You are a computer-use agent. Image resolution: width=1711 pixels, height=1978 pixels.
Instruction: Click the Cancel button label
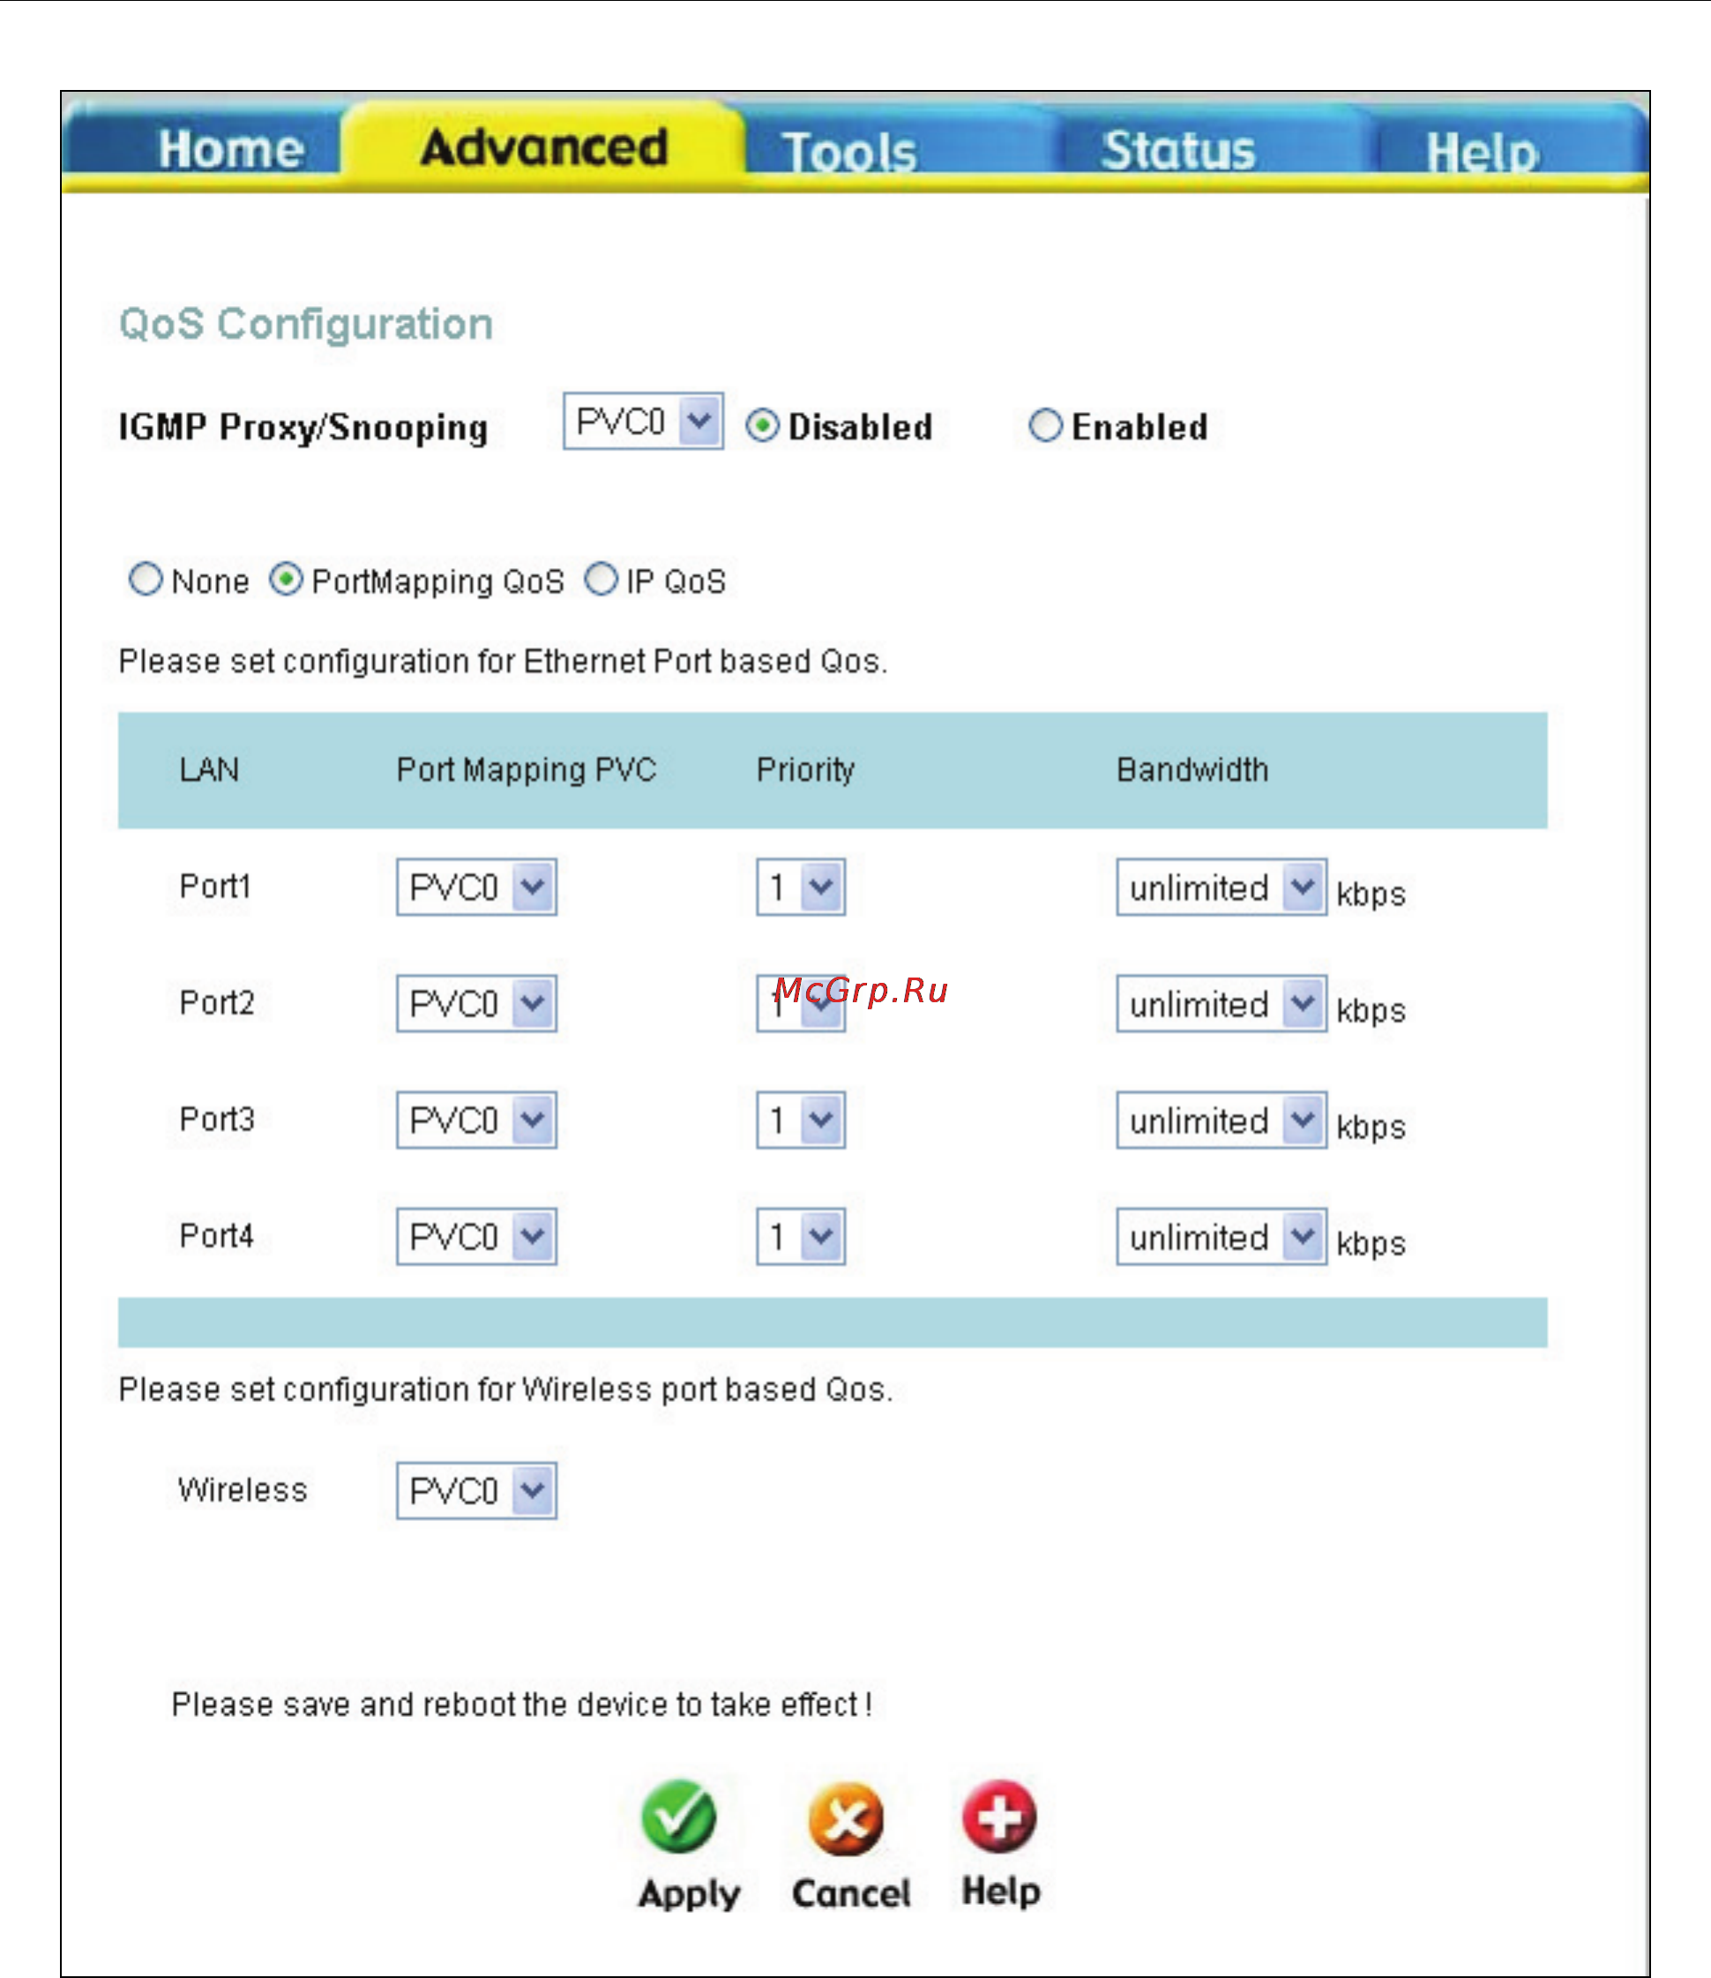(x=851, y=1892)
